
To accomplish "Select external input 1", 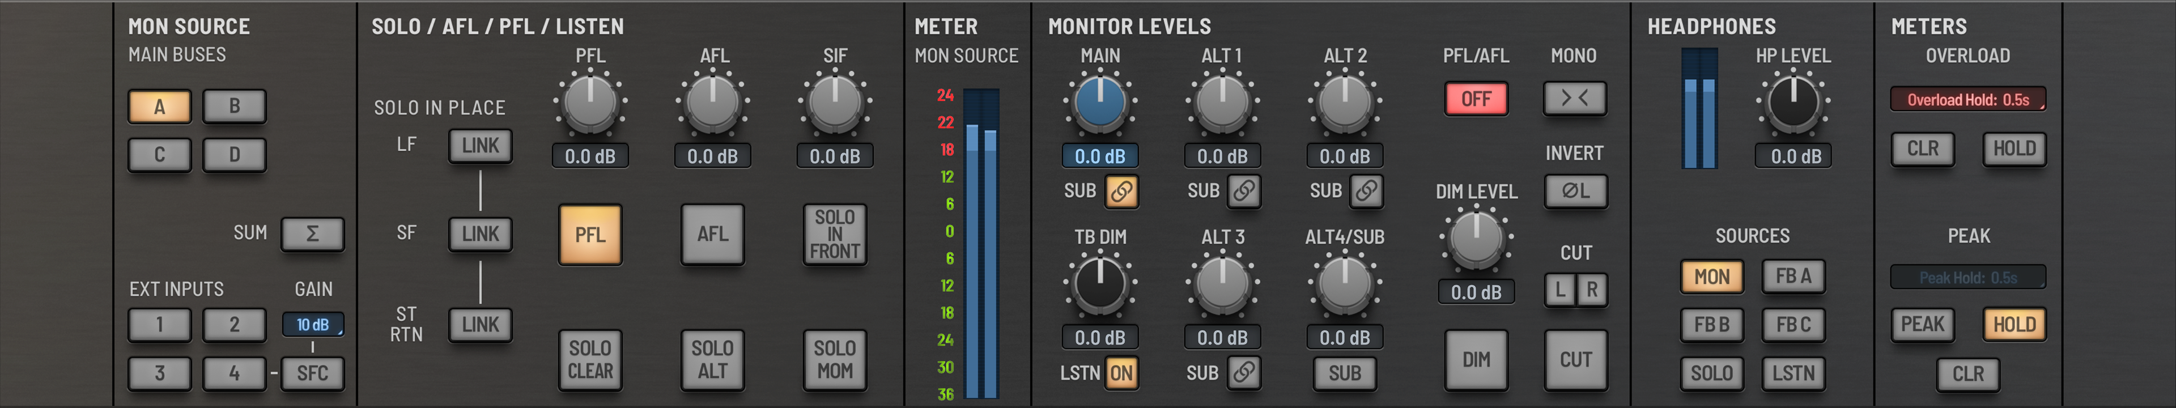I will tap(160, 324).
